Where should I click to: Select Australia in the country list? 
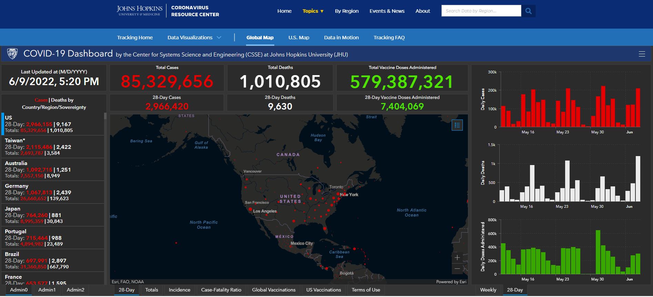53,169
